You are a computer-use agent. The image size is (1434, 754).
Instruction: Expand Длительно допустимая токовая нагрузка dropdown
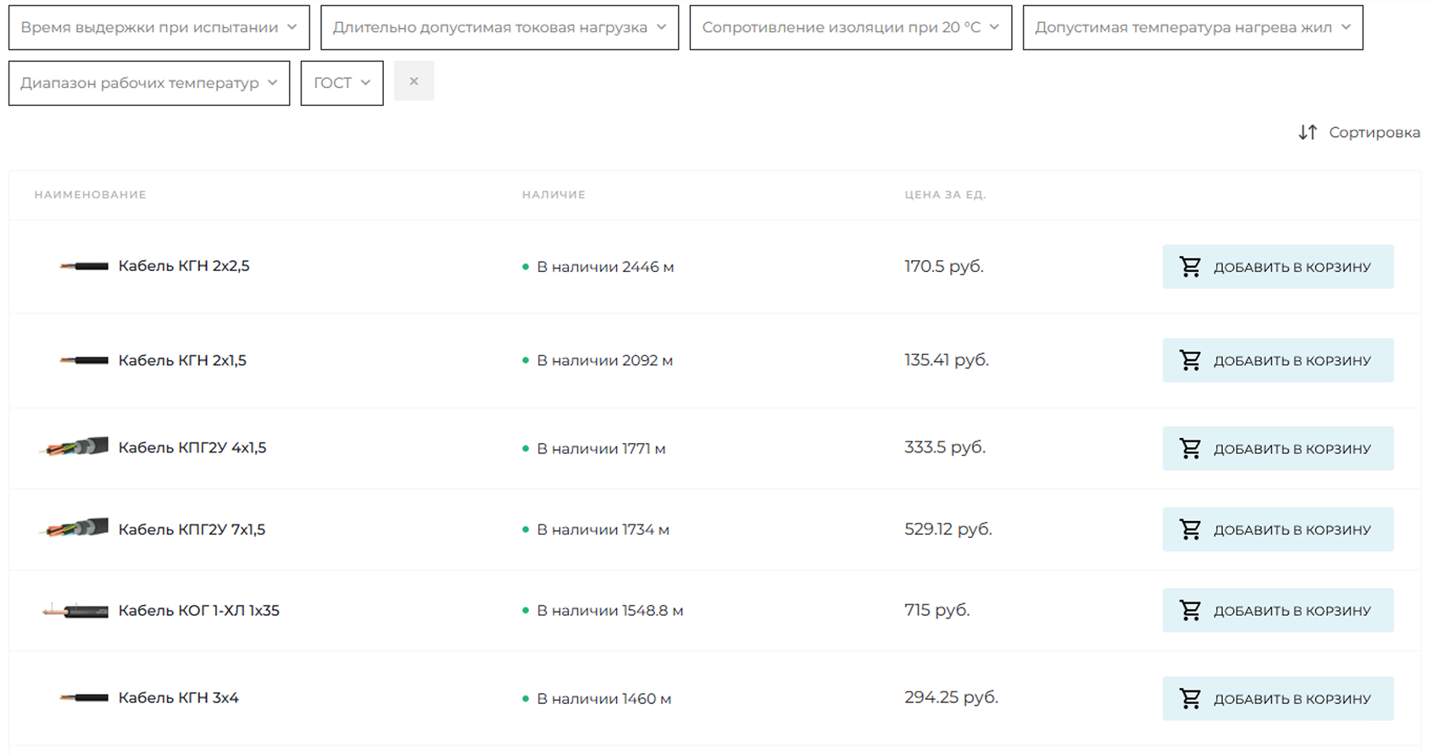click(500, 28)
